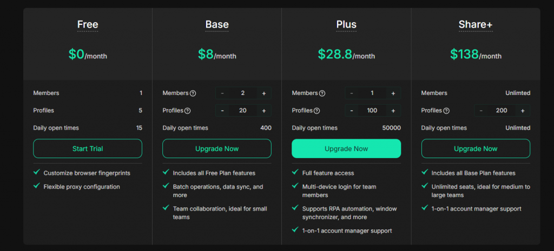Image resolution: width=554 pixels, height=251 pixels.
Task: Click help icon next to Plus plan Members
Action: coord(322,93)
